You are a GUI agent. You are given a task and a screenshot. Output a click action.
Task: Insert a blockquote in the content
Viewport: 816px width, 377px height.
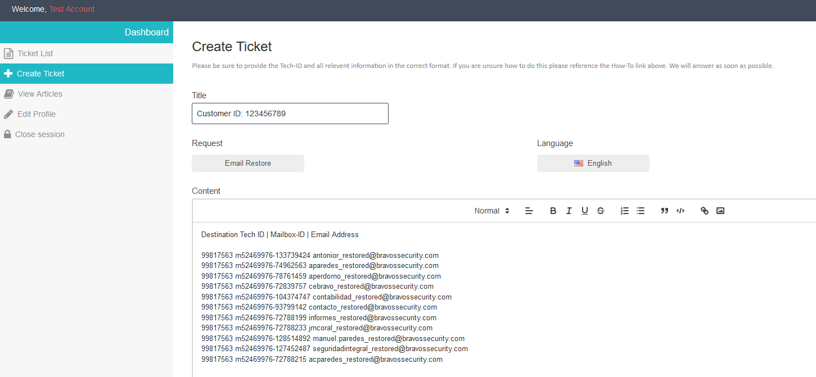[x=664, y=211]
